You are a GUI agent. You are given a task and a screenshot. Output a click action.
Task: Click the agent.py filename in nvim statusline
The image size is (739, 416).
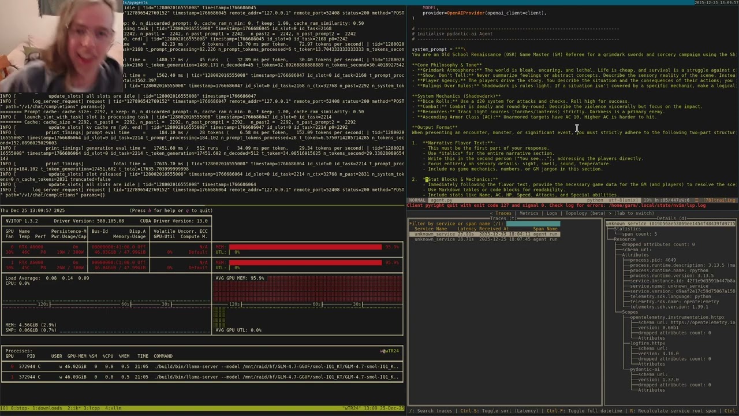[441, 200]
